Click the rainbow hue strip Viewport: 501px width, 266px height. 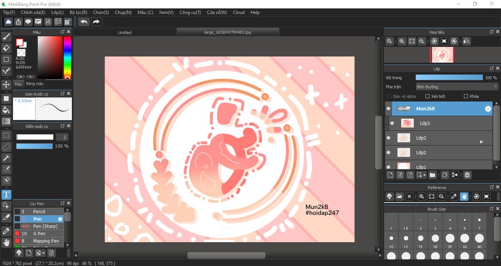67,58
